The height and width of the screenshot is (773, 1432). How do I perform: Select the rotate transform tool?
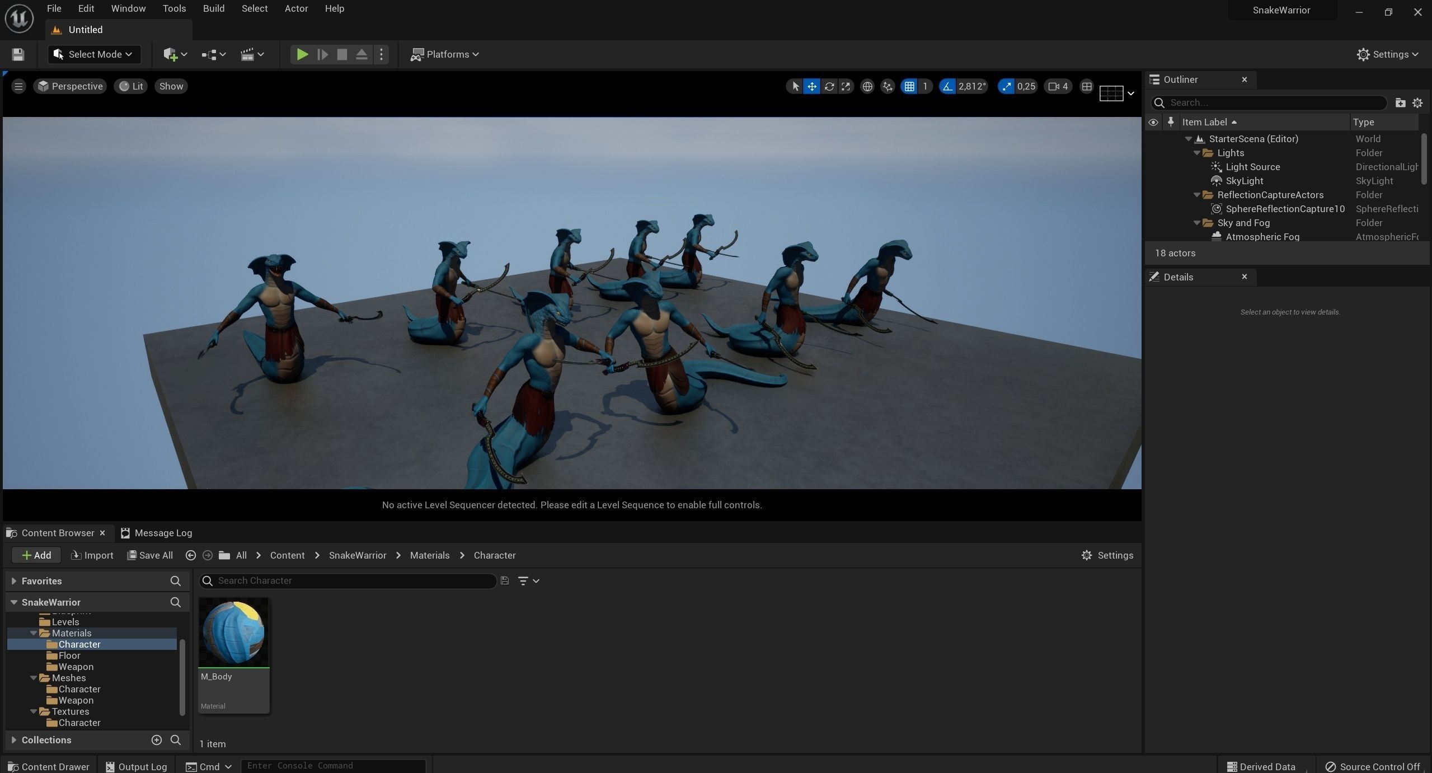[x=829, y=86]
